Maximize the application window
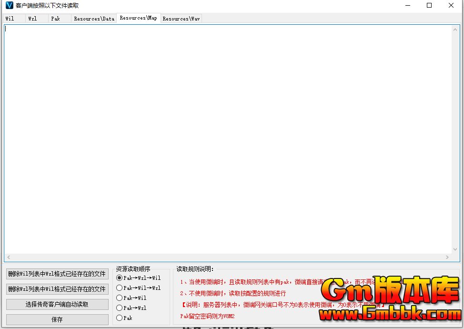The width and height of the screenshot is (464, 329). pos(429,6)
